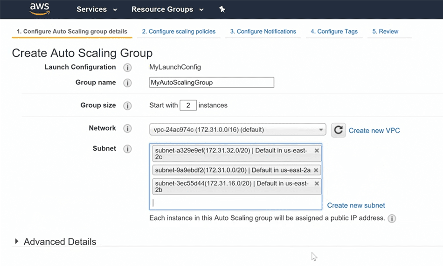Click info icon next to Group name
The image size is (443, 266).
tap(127, 83)
